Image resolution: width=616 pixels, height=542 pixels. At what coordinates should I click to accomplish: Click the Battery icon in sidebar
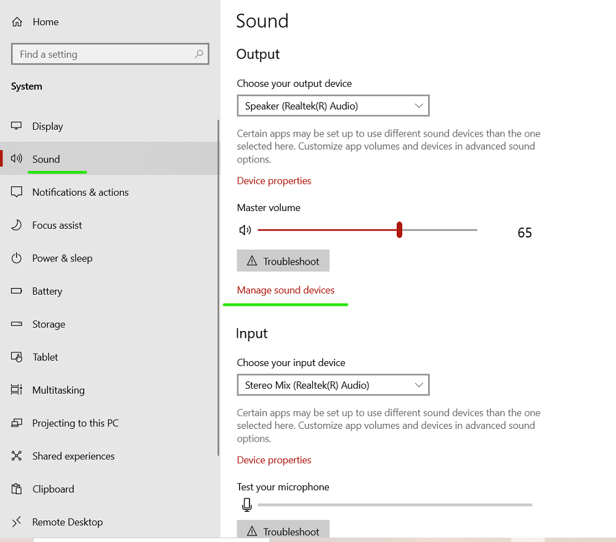tap(17, 292)
